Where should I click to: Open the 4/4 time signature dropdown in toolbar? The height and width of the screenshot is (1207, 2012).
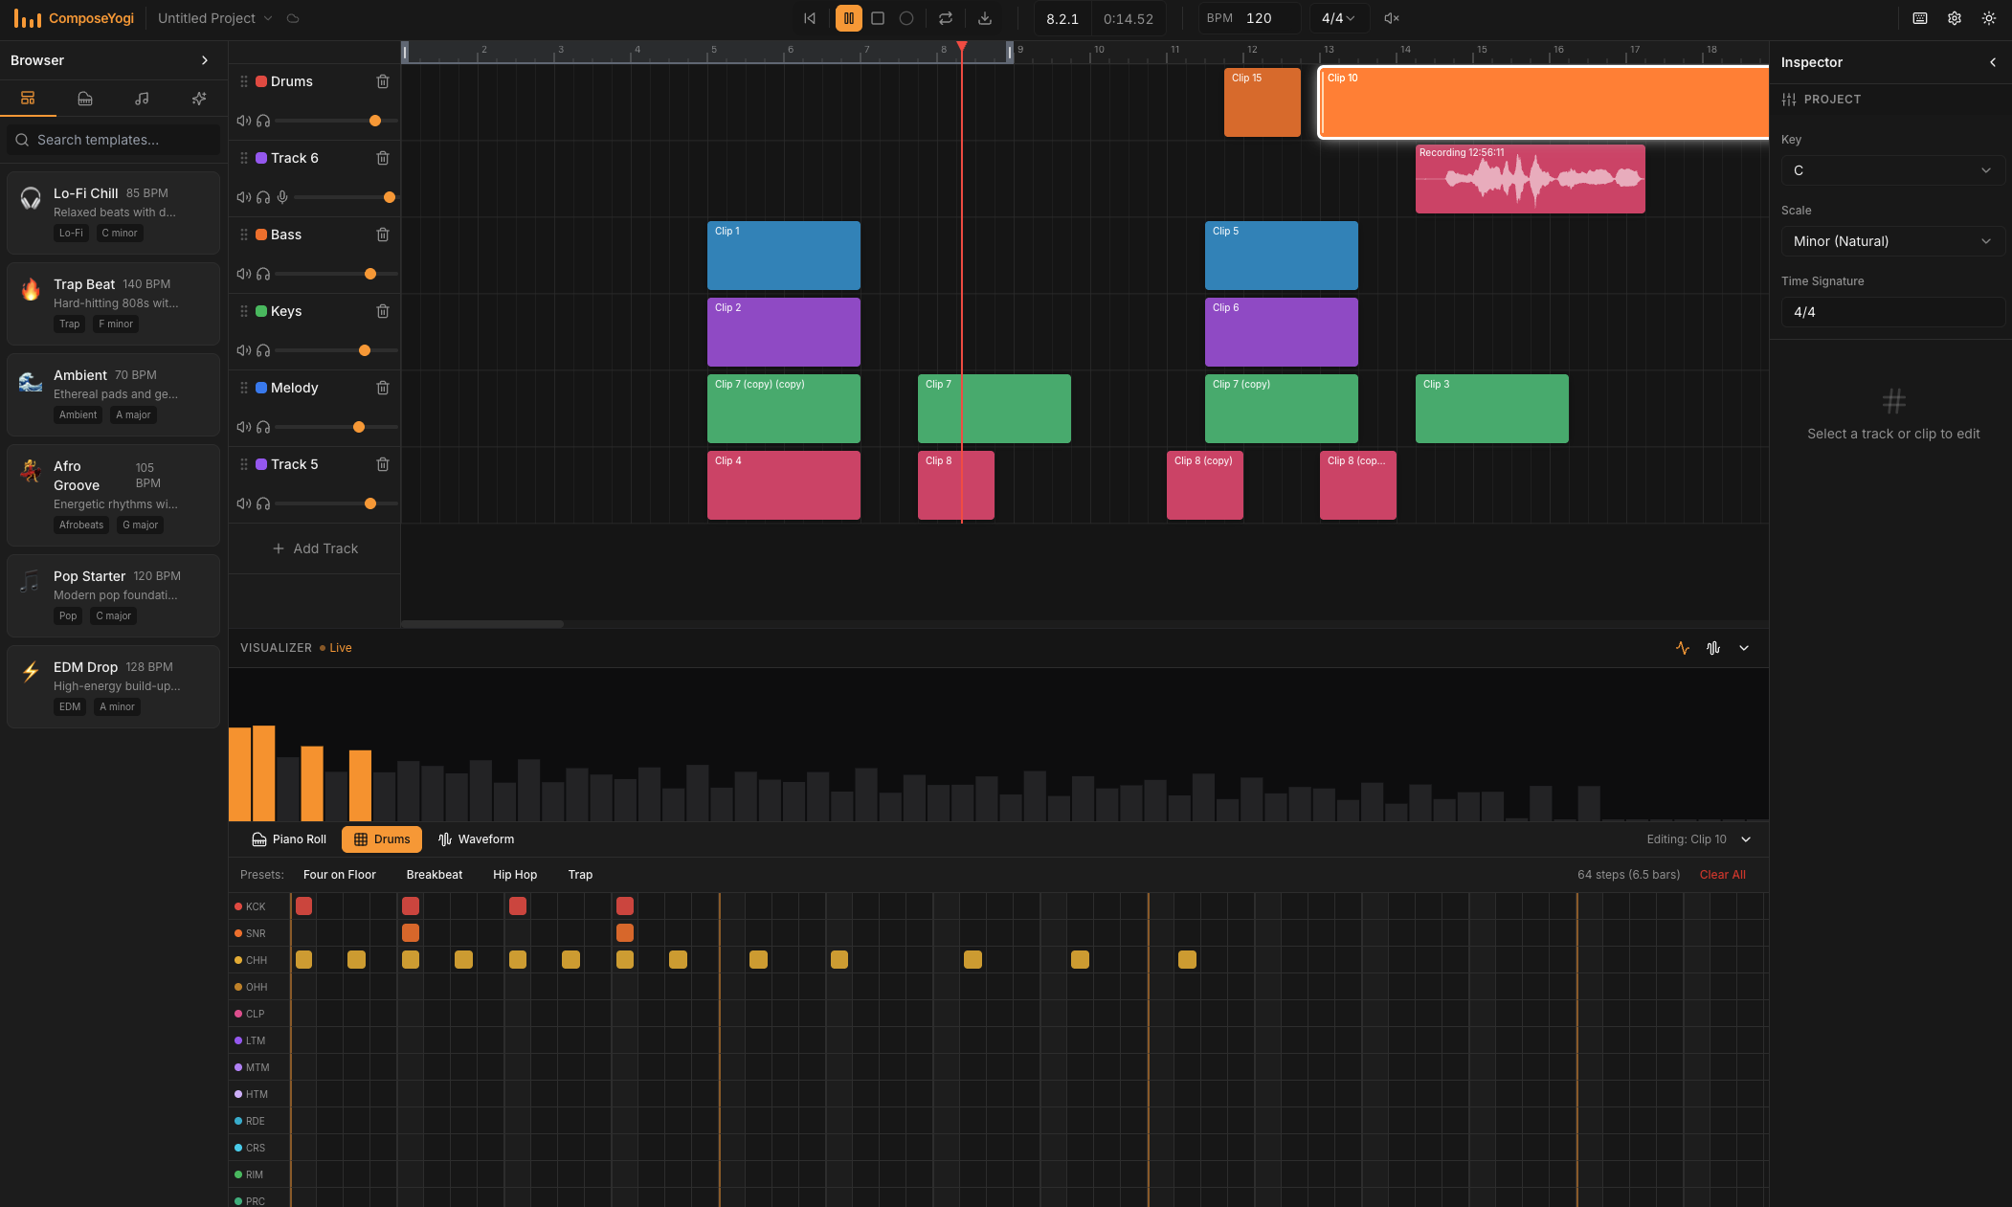coord(1338,18)
